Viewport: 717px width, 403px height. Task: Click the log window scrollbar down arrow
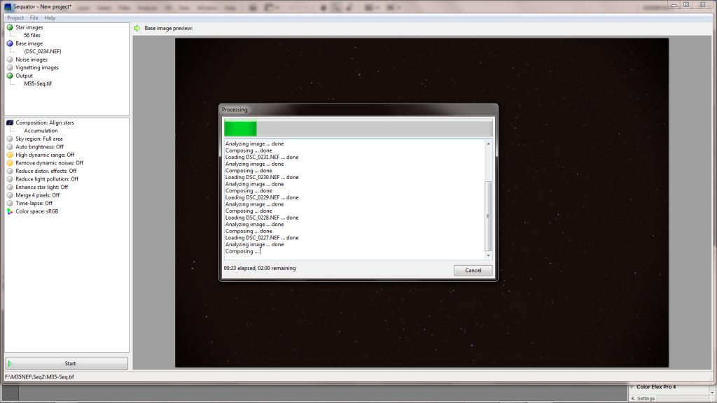(489, 256)
